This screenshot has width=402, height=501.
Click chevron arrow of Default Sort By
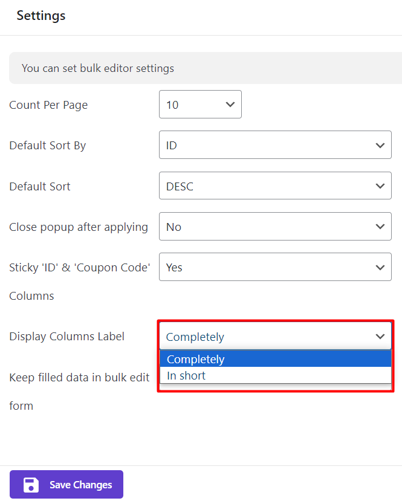(380, 146)
